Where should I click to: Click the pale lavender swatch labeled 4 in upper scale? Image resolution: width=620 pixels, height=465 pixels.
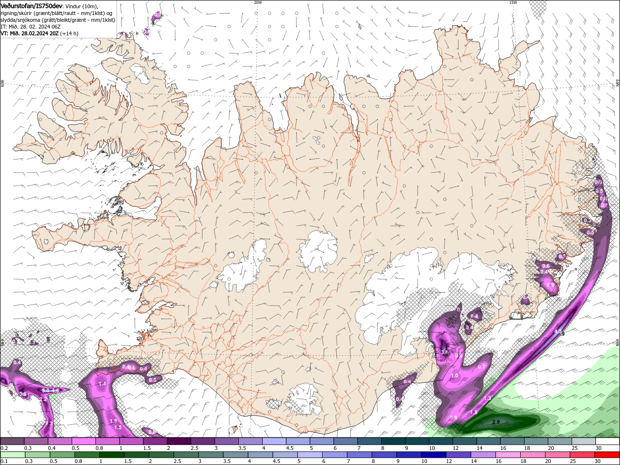(x=273, y=441)
